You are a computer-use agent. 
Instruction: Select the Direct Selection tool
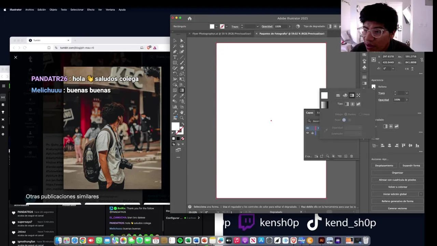pyautogui.click(x=182, y=41)
